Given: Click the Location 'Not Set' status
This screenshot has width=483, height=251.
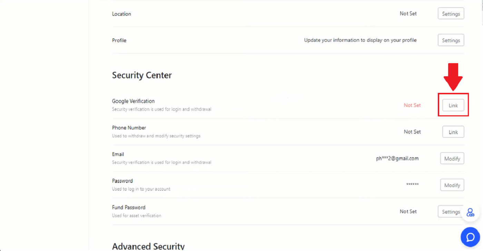Looking at the screenshot, I should 408,13.
